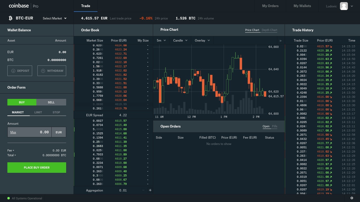Image resolution: width=360 pixels, height=202 pixels.
Task: Show the Depth Chart view
Action: pos(269,30)
